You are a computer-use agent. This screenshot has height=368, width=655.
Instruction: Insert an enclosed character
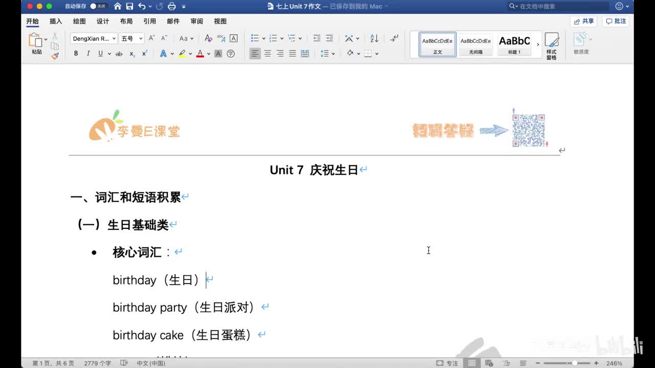tap(231, 54)
